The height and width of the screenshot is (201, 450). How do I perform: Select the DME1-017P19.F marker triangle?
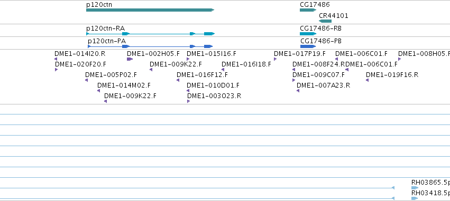click(x=275, y=59)
